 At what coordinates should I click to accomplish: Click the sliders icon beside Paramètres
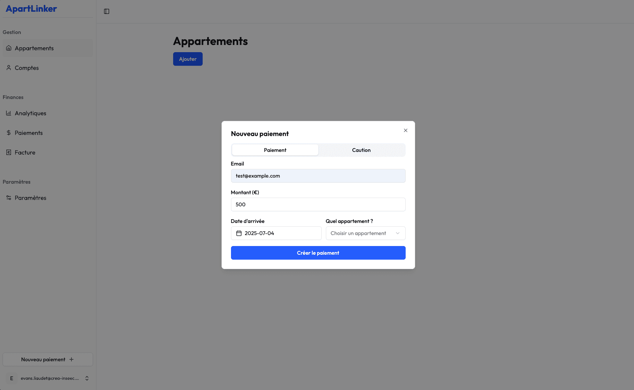click(9, 198)
